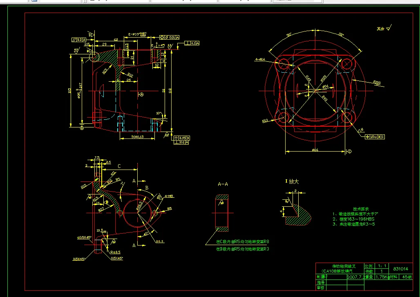Select the 'R≤0.5' radius note
The image size is (420, 297).
(x=116, y=252)
